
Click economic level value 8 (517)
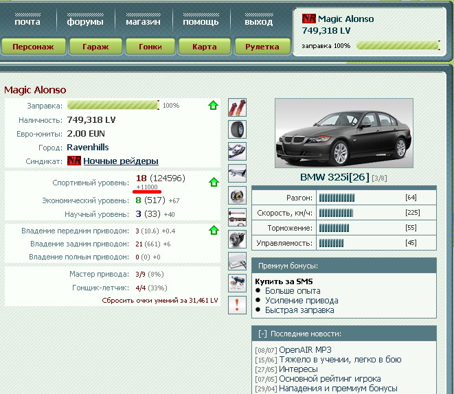pyautogui.click(x=150, y=200)
